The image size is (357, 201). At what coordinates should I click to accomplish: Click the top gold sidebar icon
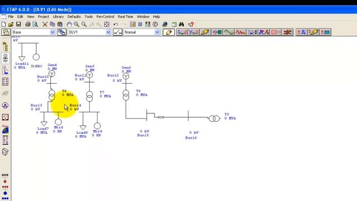click(x=5, y=46)
